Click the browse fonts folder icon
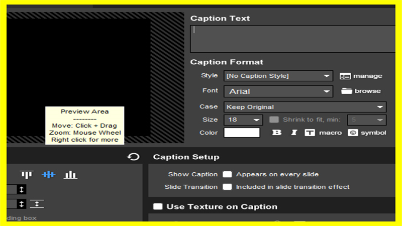 click(346, 91)
